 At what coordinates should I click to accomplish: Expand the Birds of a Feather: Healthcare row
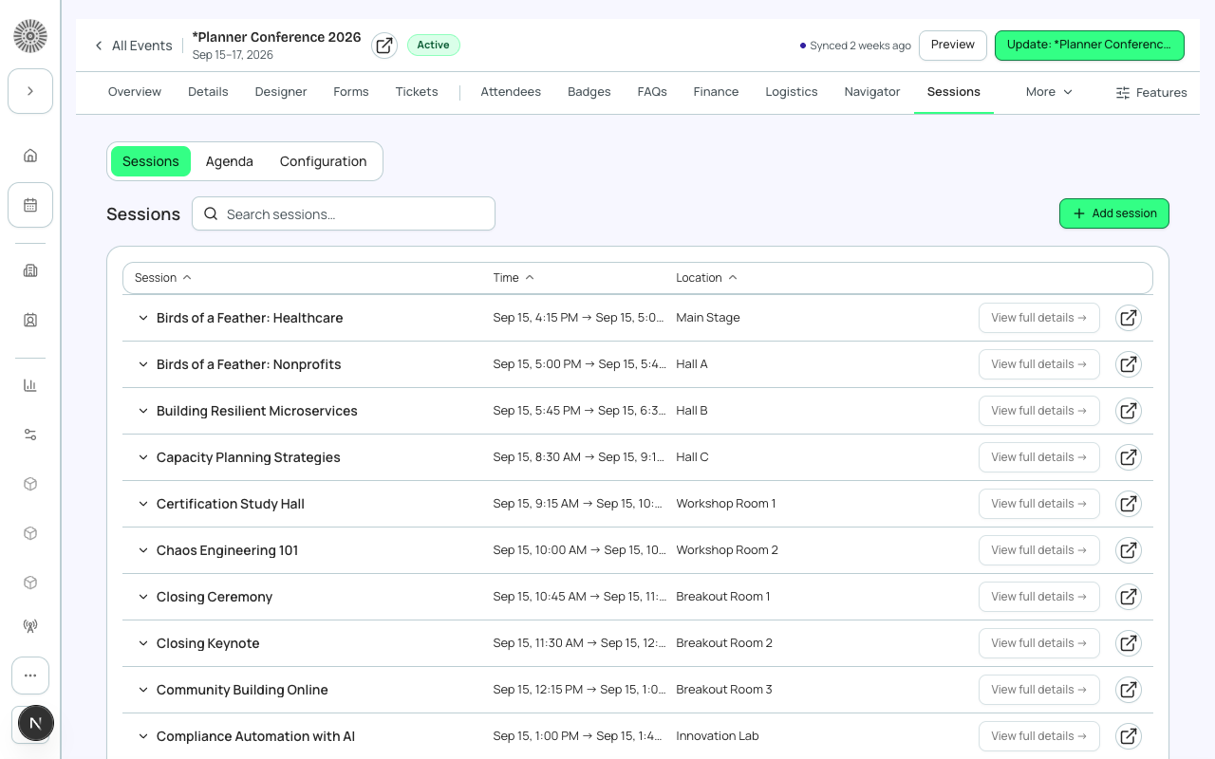[143, 318]
